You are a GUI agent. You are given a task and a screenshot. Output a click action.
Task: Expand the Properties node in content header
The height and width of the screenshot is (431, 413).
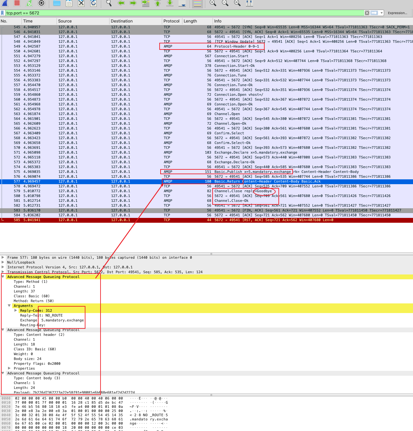tap(9, 368)
